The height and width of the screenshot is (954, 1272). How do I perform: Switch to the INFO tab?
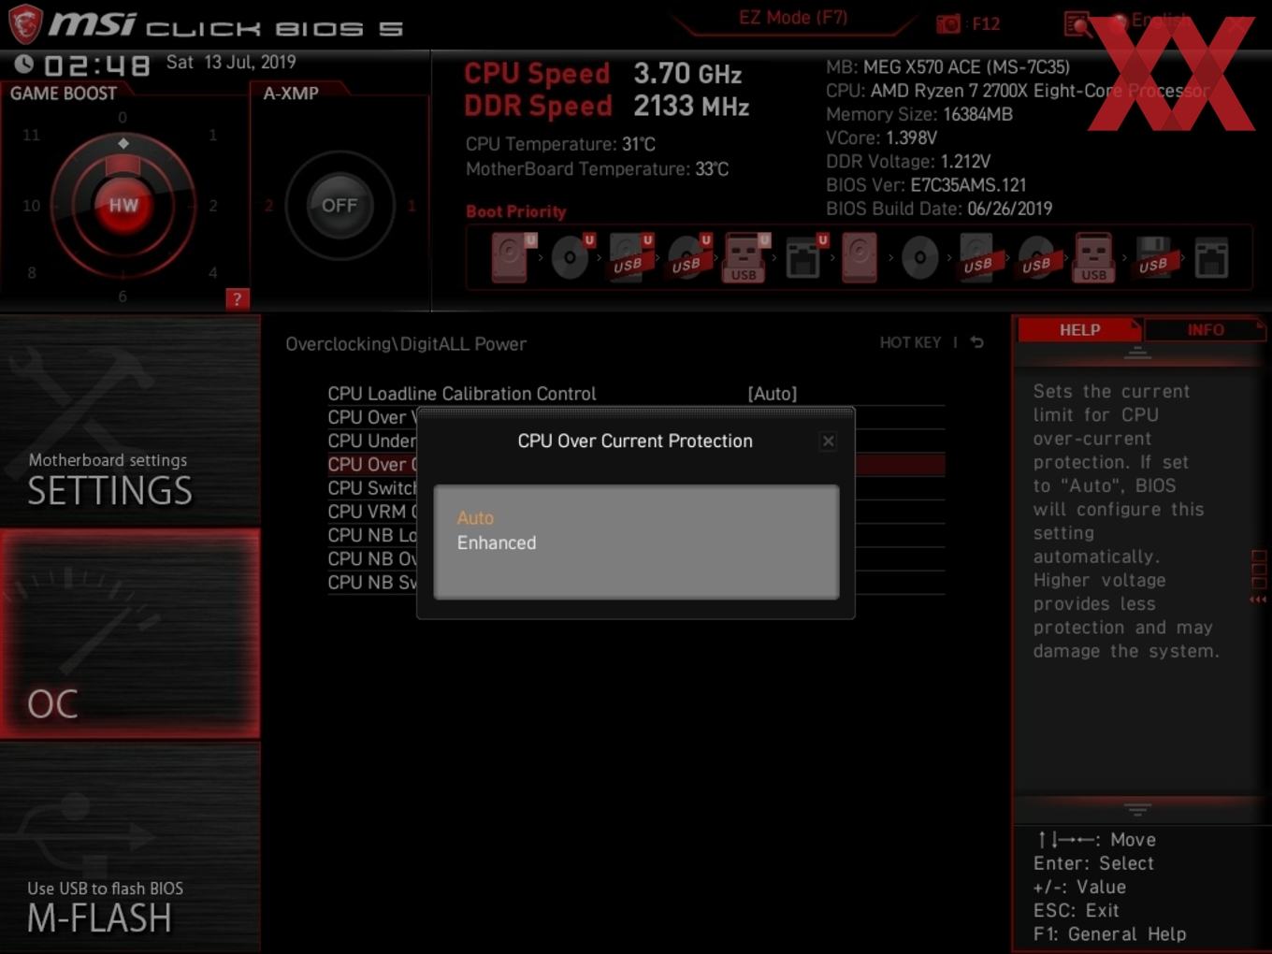1205,330
